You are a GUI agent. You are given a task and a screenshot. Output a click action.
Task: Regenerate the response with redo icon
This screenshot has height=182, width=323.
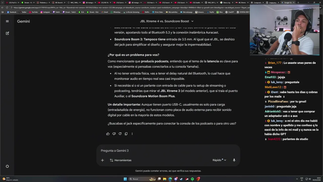(120, 134)
